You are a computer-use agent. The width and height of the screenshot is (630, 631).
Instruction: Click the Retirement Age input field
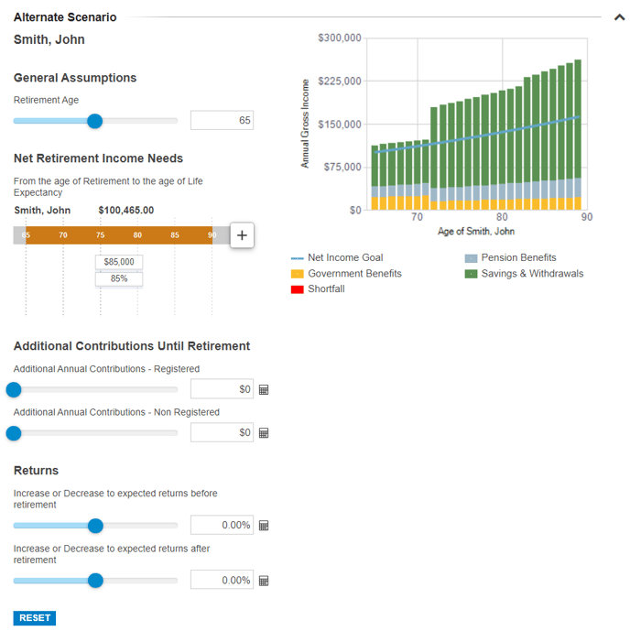(x=222, y=121)
